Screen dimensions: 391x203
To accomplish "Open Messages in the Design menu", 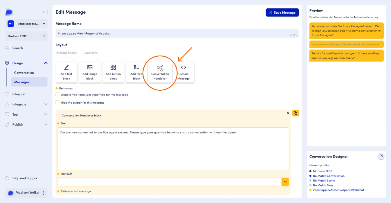I will (29, 82).
